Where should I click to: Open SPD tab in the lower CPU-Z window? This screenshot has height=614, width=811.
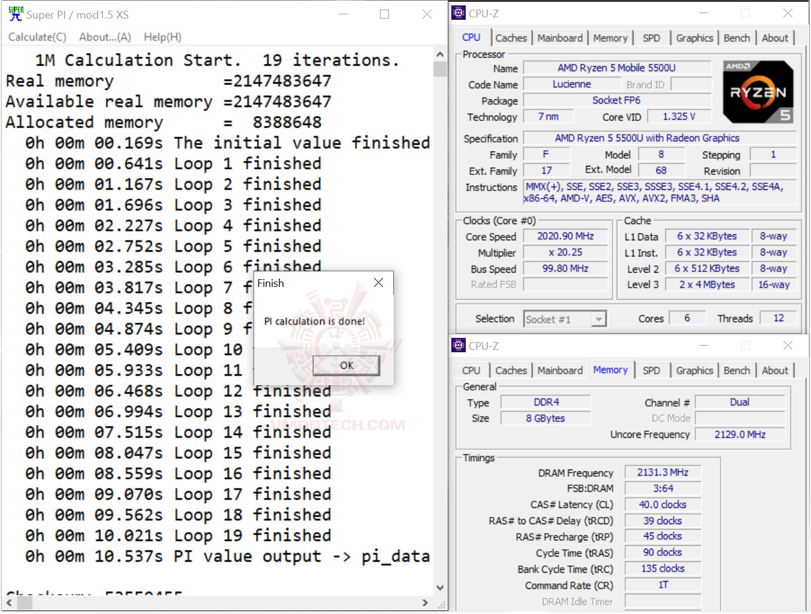(x=652, y=370)
